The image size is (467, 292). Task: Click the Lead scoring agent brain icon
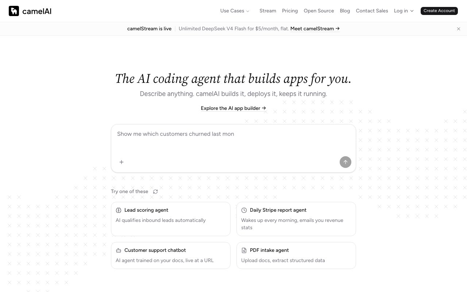coord(119,210)
